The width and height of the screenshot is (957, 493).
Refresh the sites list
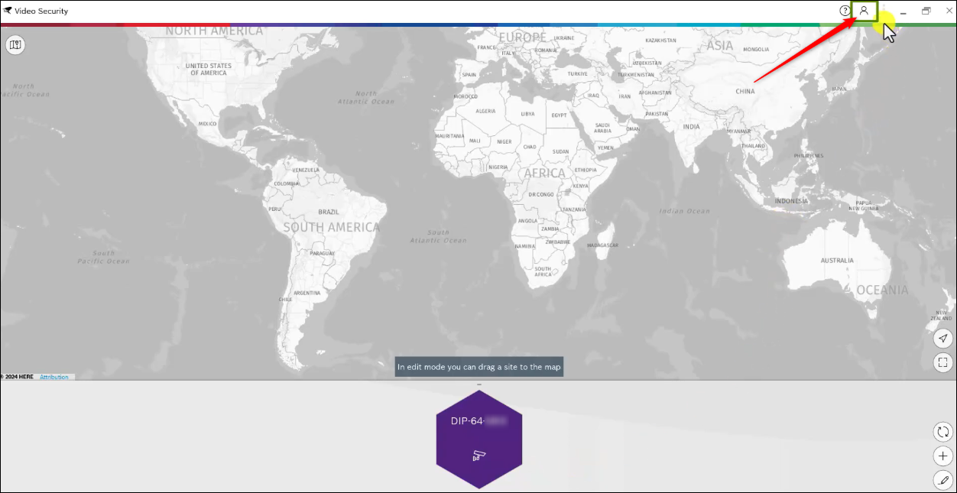click(x=943, y=432)
